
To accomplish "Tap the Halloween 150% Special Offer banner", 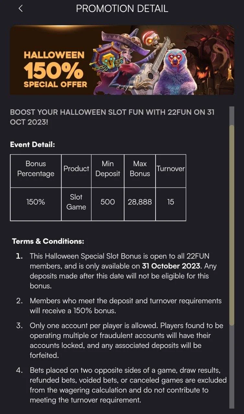I will (122, 60).
